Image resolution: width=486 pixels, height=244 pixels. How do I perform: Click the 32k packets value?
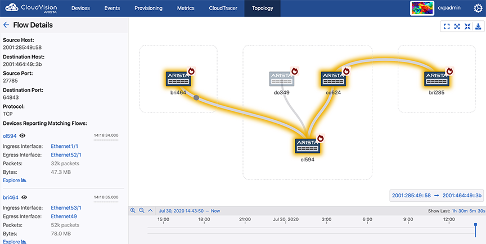point(65,164)
